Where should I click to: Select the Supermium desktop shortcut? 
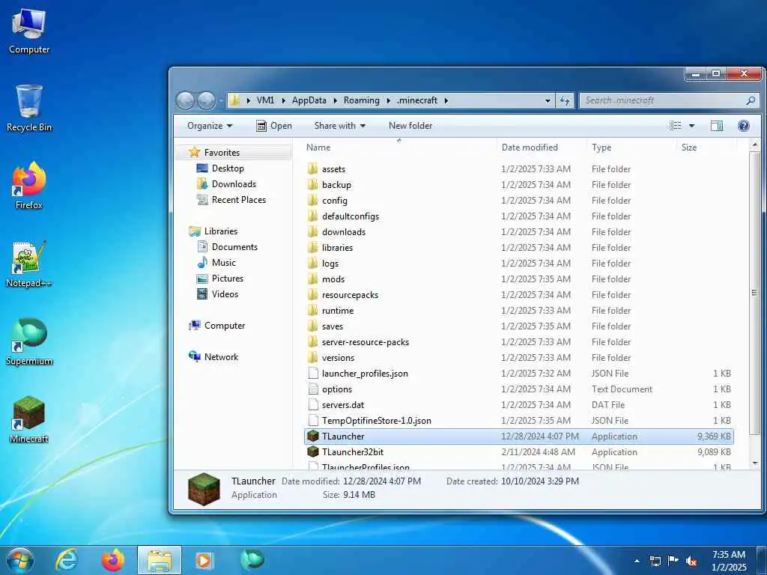point(29,341)
